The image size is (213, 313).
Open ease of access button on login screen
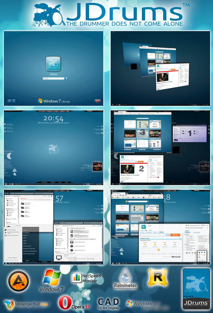coord(9,101)
